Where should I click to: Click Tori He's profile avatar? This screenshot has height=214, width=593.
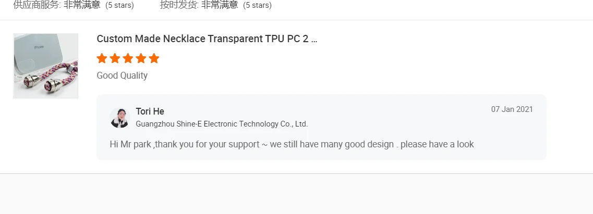pos(119,118)
